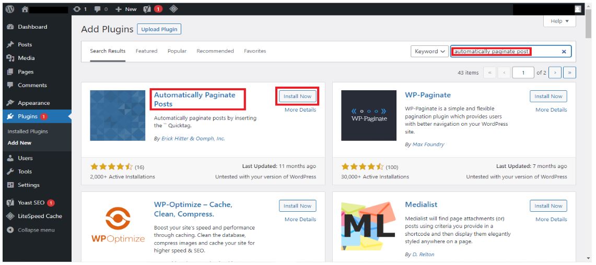Viewport: 596px width, 265px height.
Task: Click the Appearance paintbrush icon
Action: coord(10,103)
